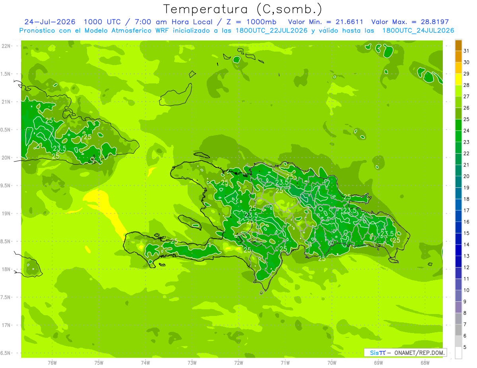This screenshot has height=368, width=477.
Task: Click the '27' colorbar label
Action: coord(466,96)
